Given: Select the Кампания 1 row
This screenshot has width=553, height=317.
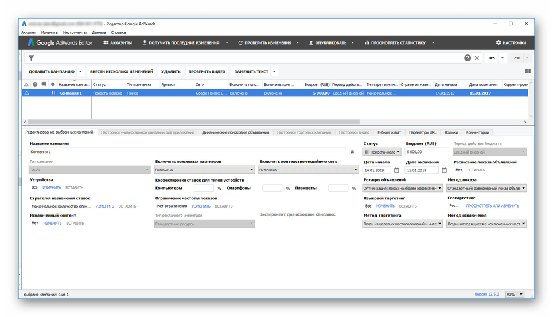Looking at the screenshot, I should [275, 93].
